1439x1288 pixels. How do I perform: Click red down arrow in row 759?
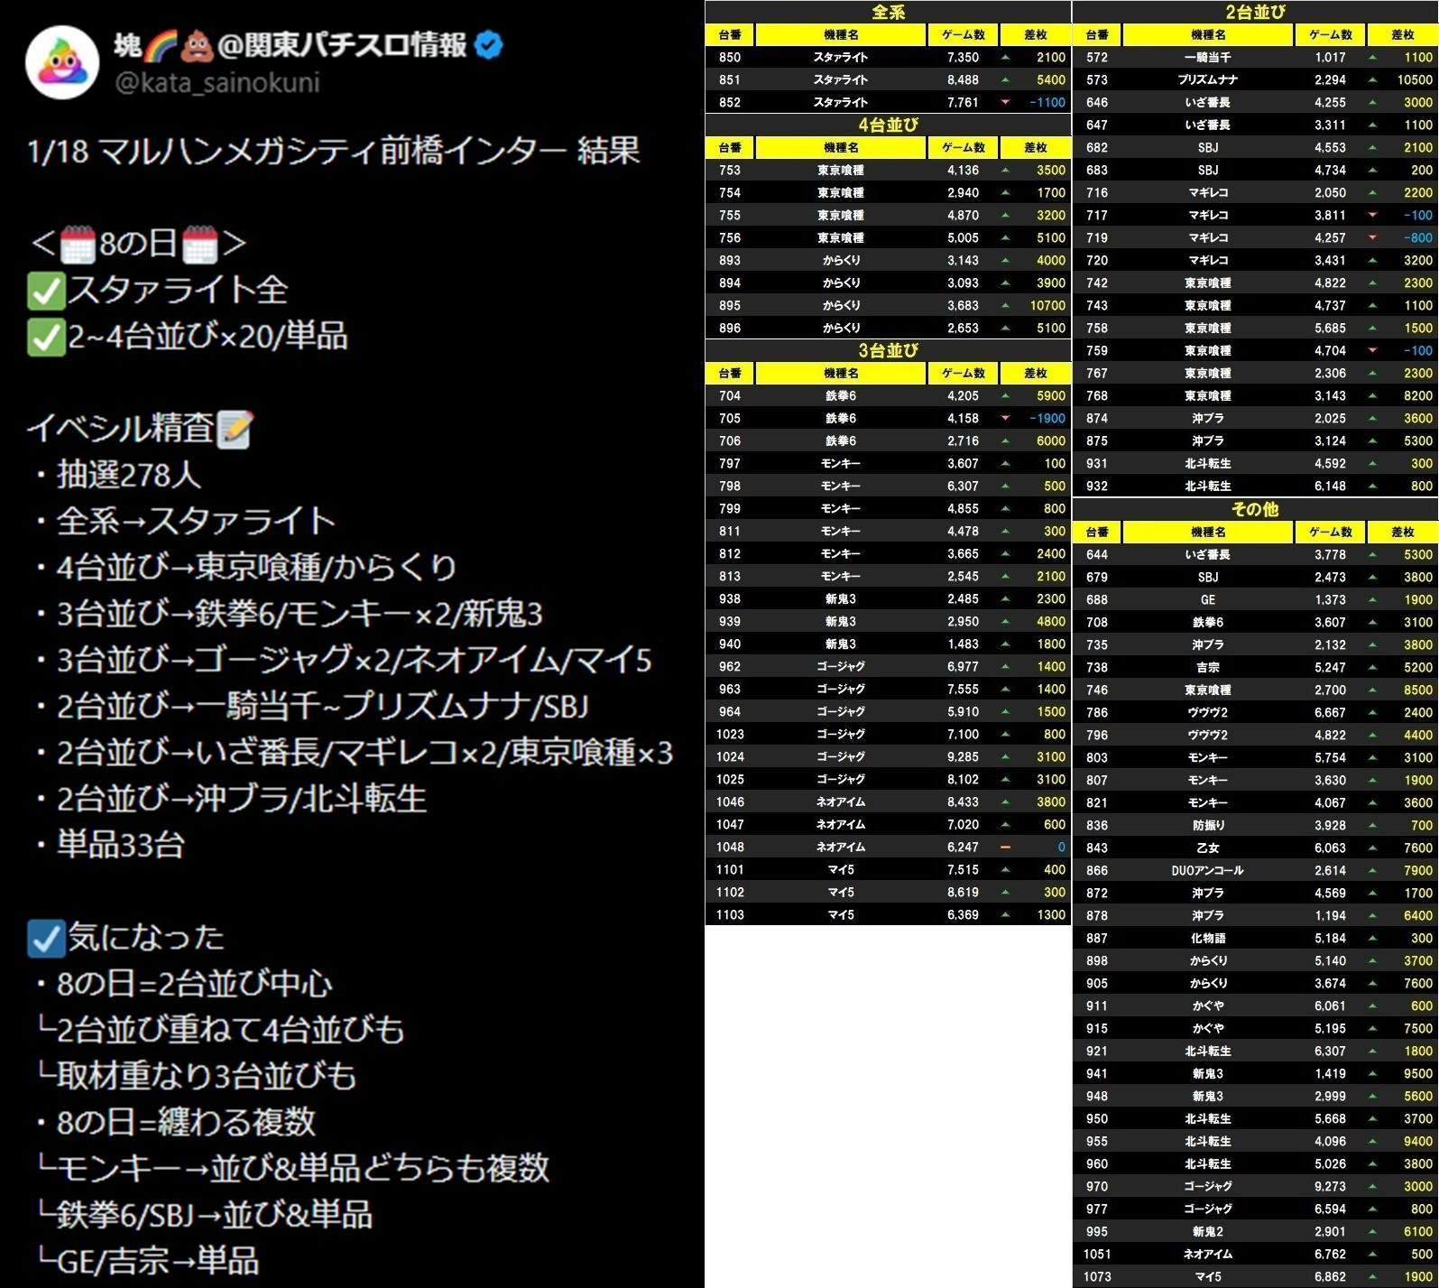pos(1372,350)
